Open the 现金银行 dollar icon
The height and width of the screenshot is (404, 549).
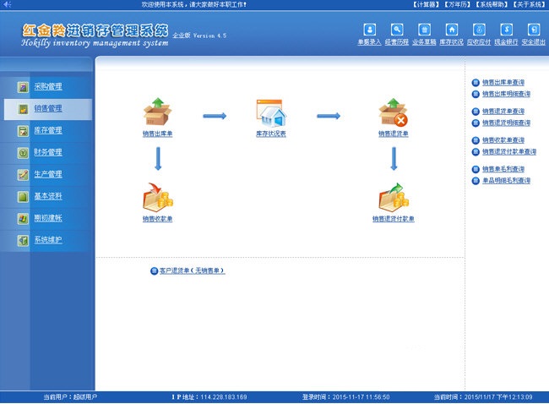tap(506, 30)
